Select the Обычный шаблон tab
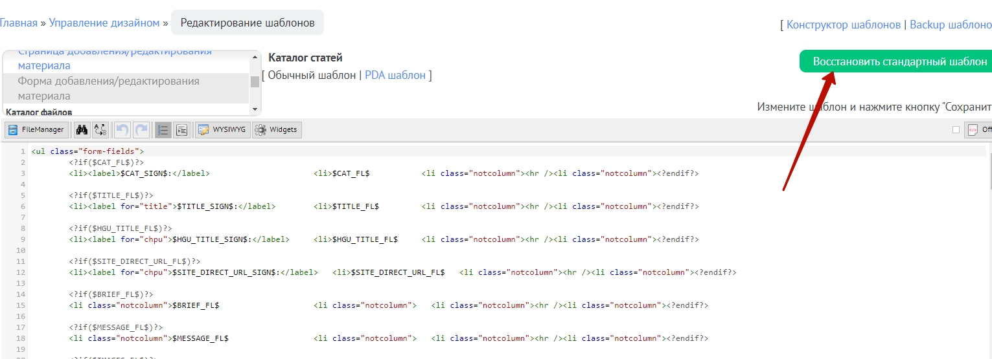This screenshot has width=992, height=359. pyautogui.click(x=312, y=75)
